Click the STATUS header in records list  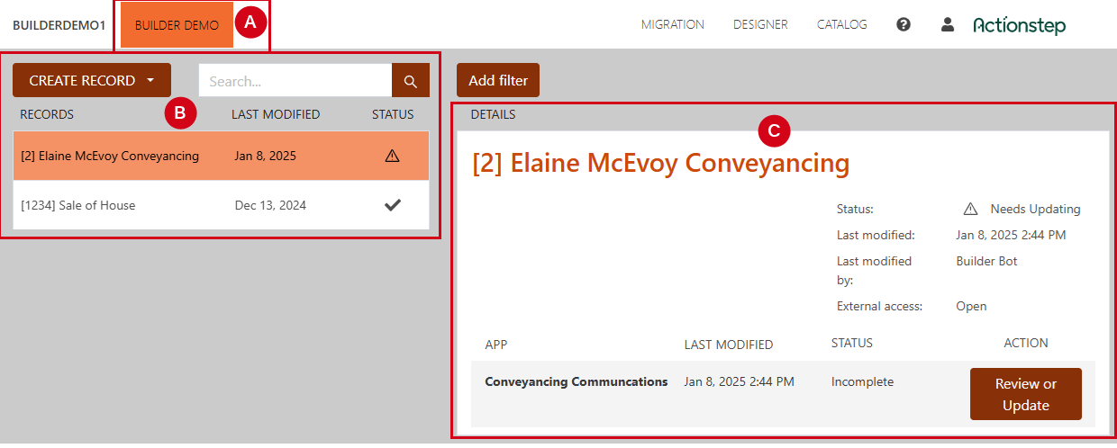(393, 114)
